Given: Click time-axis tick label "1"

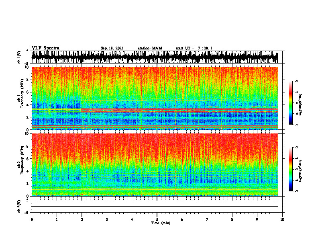Looking at the screenshot, I should point(57,219).
